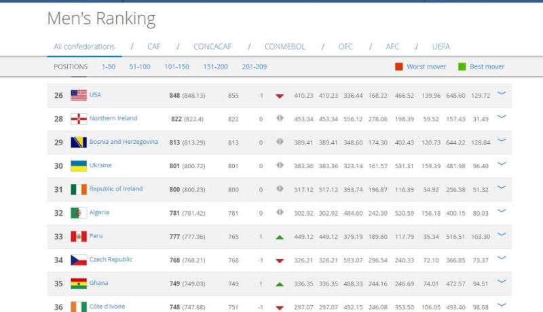The image size is (543, 312).
Task: Expand the Bosnia and Herzegovina row chevron
Action: tap(502, 140)
